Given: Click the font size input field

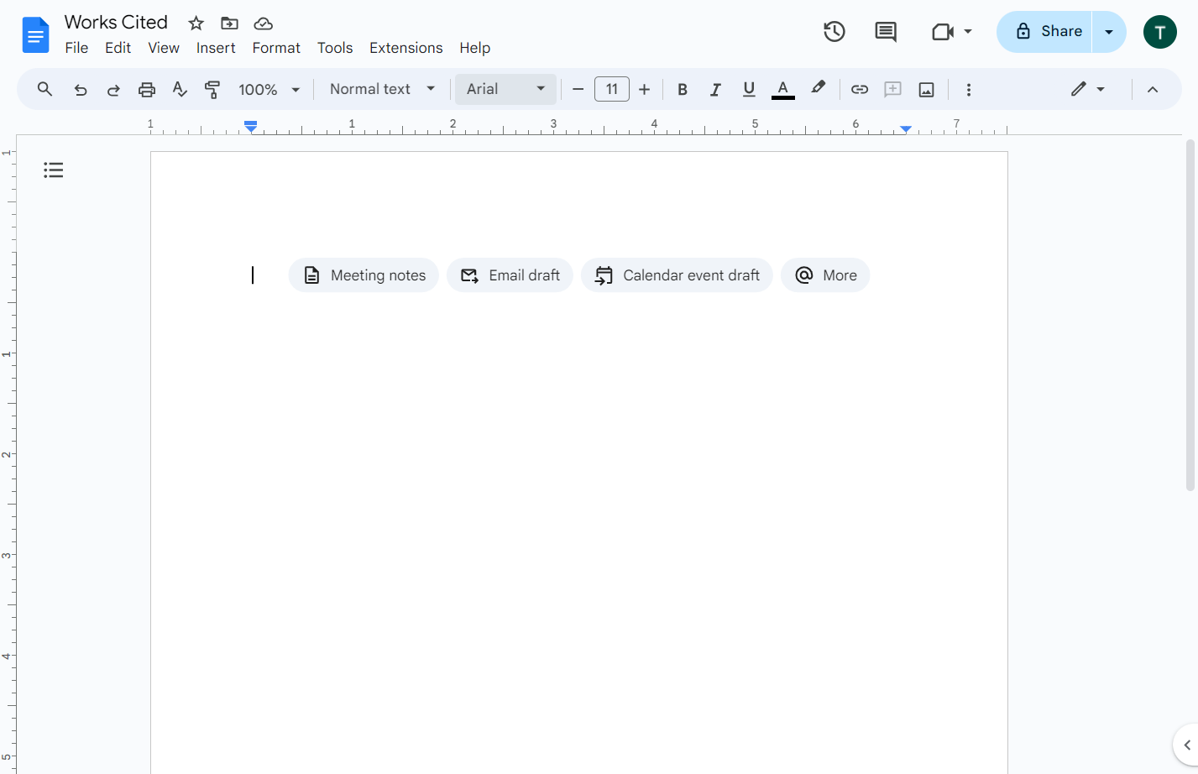Looking at the screenshot, I should [612, 89].
